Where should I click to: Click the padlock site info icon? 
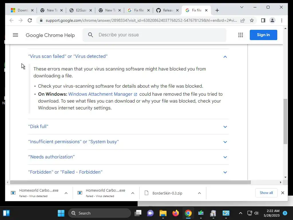pyautogui.click(x=41, y=20)
